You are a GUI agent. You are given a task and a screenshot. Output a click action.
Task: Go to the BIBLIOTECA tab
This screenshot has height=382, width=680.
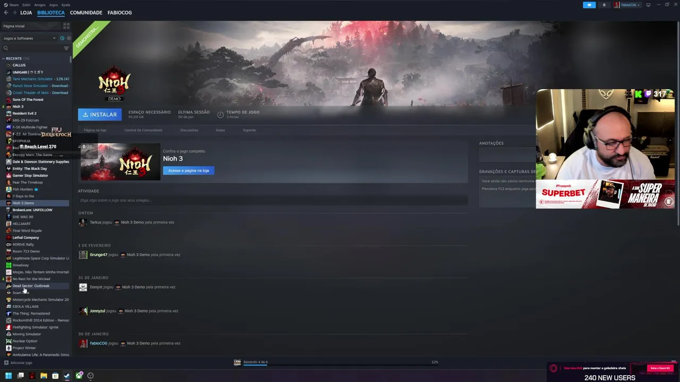(x=51, y=12)
